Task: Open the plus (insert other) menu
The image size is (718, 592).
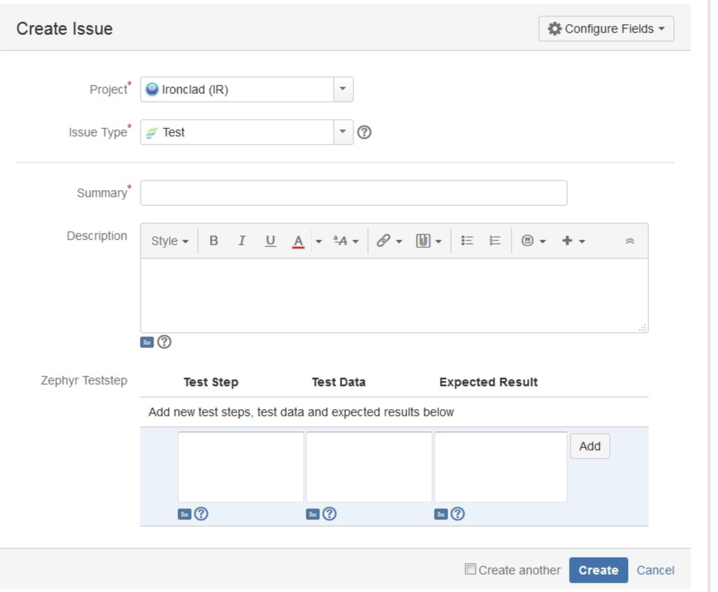Action: (573, 241)
